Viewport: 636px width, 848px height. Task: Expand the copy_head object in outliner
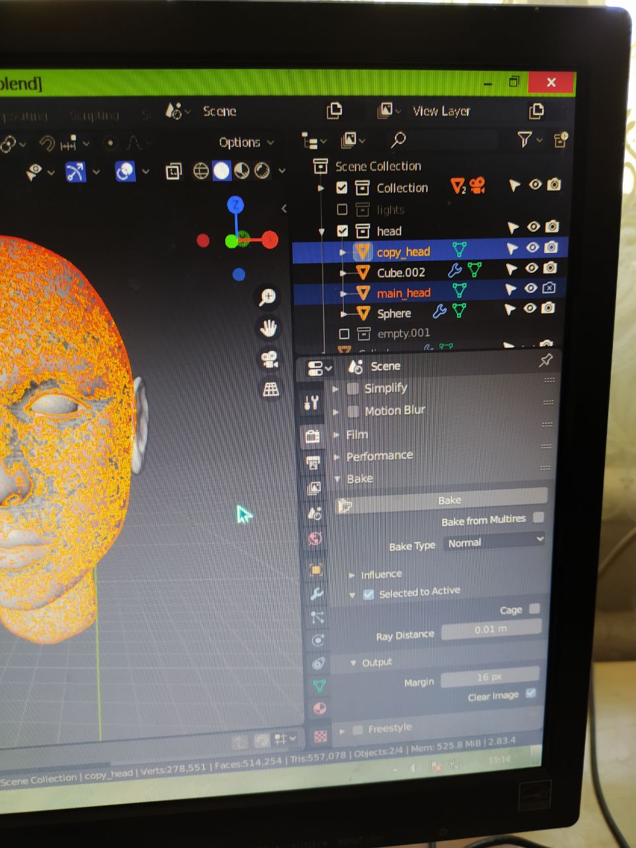coord(343,252)
